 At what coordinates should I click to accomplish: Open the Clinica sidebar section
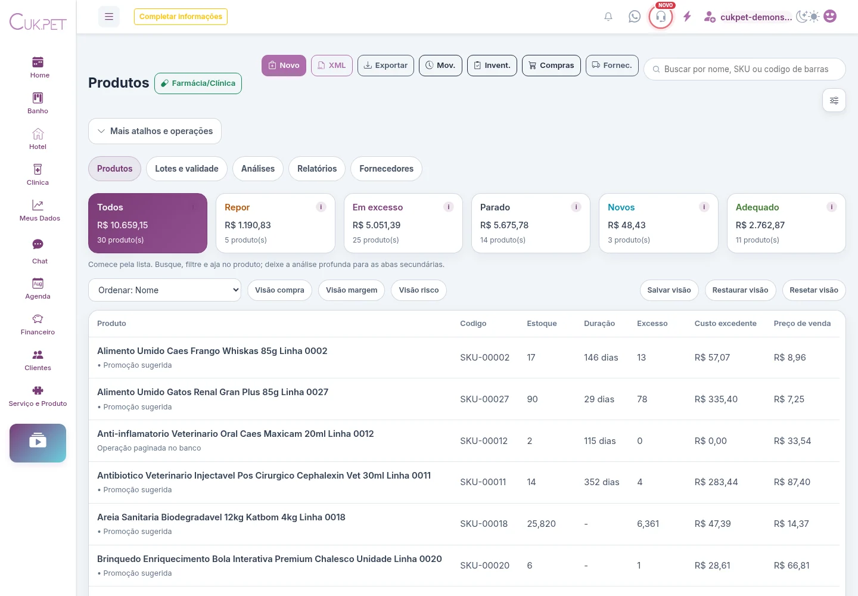point(38,175)
